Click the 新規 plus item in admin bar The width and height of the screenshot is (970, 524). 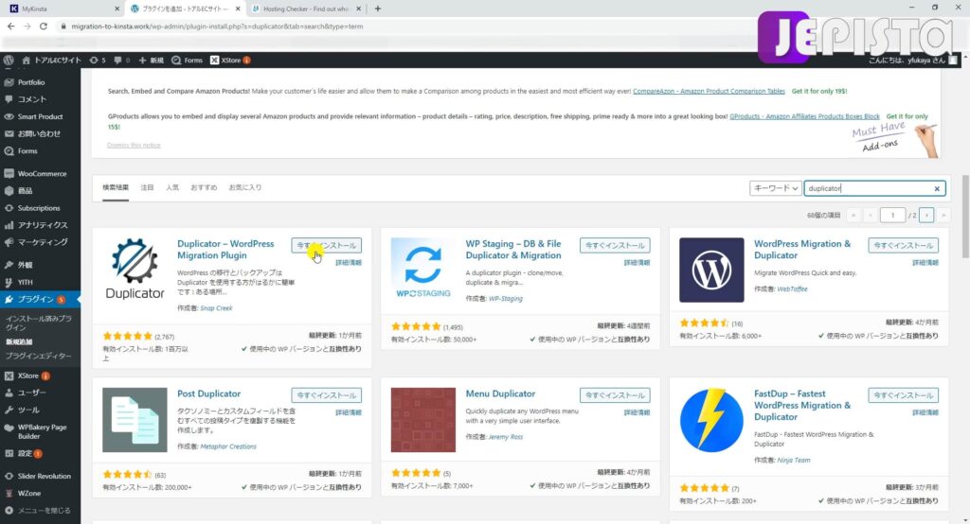click(x=151, y=60)
